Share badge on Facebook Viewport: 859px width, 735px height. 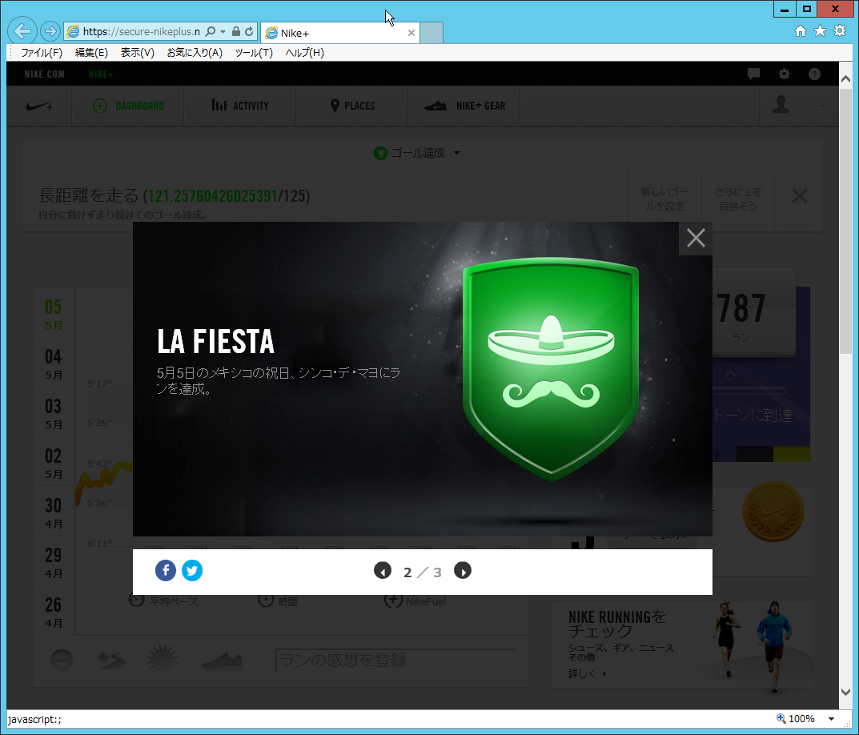point(166,571)
